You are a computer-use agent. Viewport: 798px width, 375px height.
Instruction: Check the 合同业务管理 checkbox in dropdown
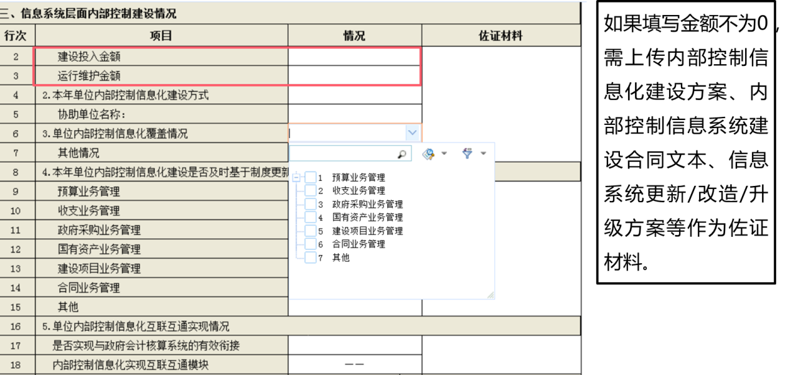(x=310, y=244)
